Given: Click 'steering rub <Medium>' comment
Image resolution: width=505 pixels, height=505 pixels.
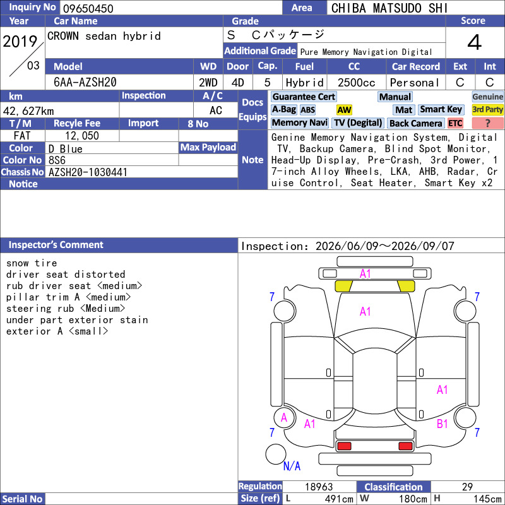Looking at the screenshot, I should pos(66,309).
